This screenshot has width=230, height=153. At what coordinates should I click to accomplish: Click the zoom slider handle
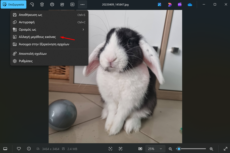[179, 149]
